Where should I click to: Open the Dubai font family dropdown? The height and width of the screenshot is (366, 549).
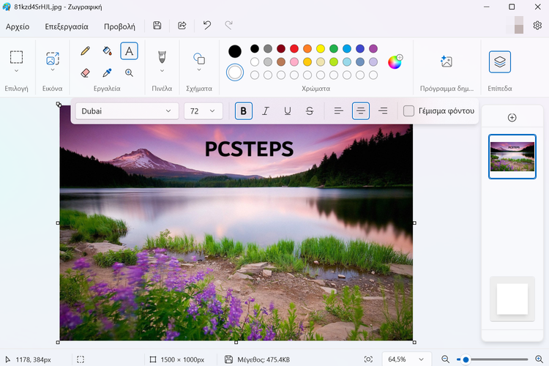pyautogui.click(x=127, y=111)
